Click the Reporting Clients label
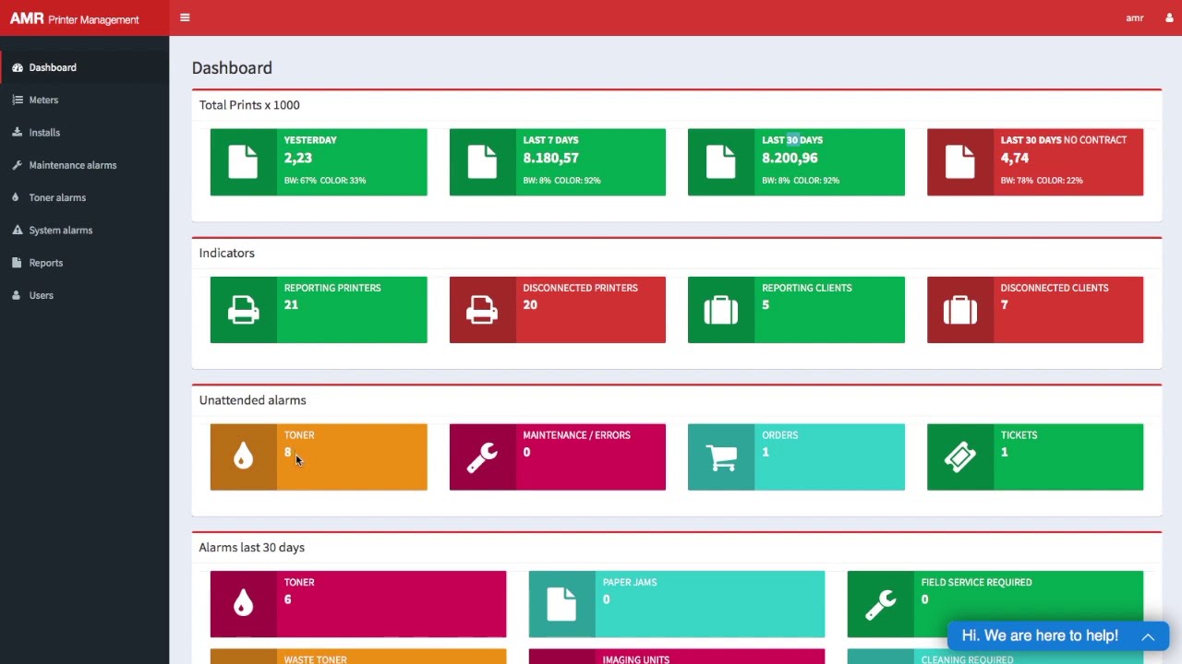Viewport: 1182px width, 664px height. [807, 288]
